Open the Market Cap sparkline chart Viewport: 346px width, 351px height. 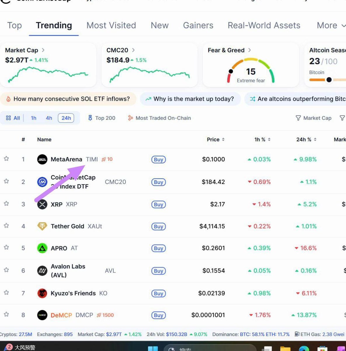pos(48,75)
